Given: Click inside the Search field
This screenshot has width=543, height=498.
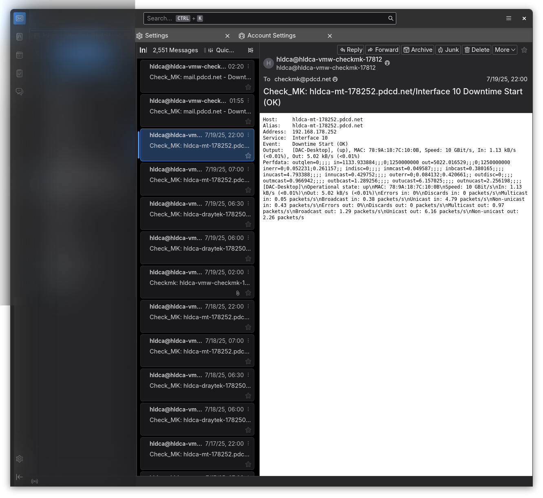Looking at the screenshot, I should tap(269, 18).
